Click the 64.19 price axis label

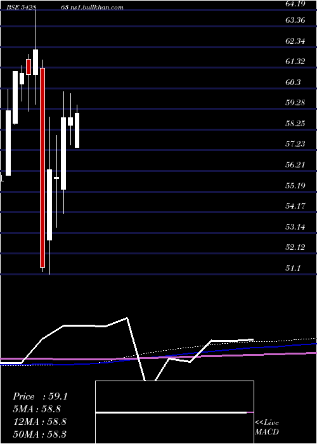pos(295,4)
